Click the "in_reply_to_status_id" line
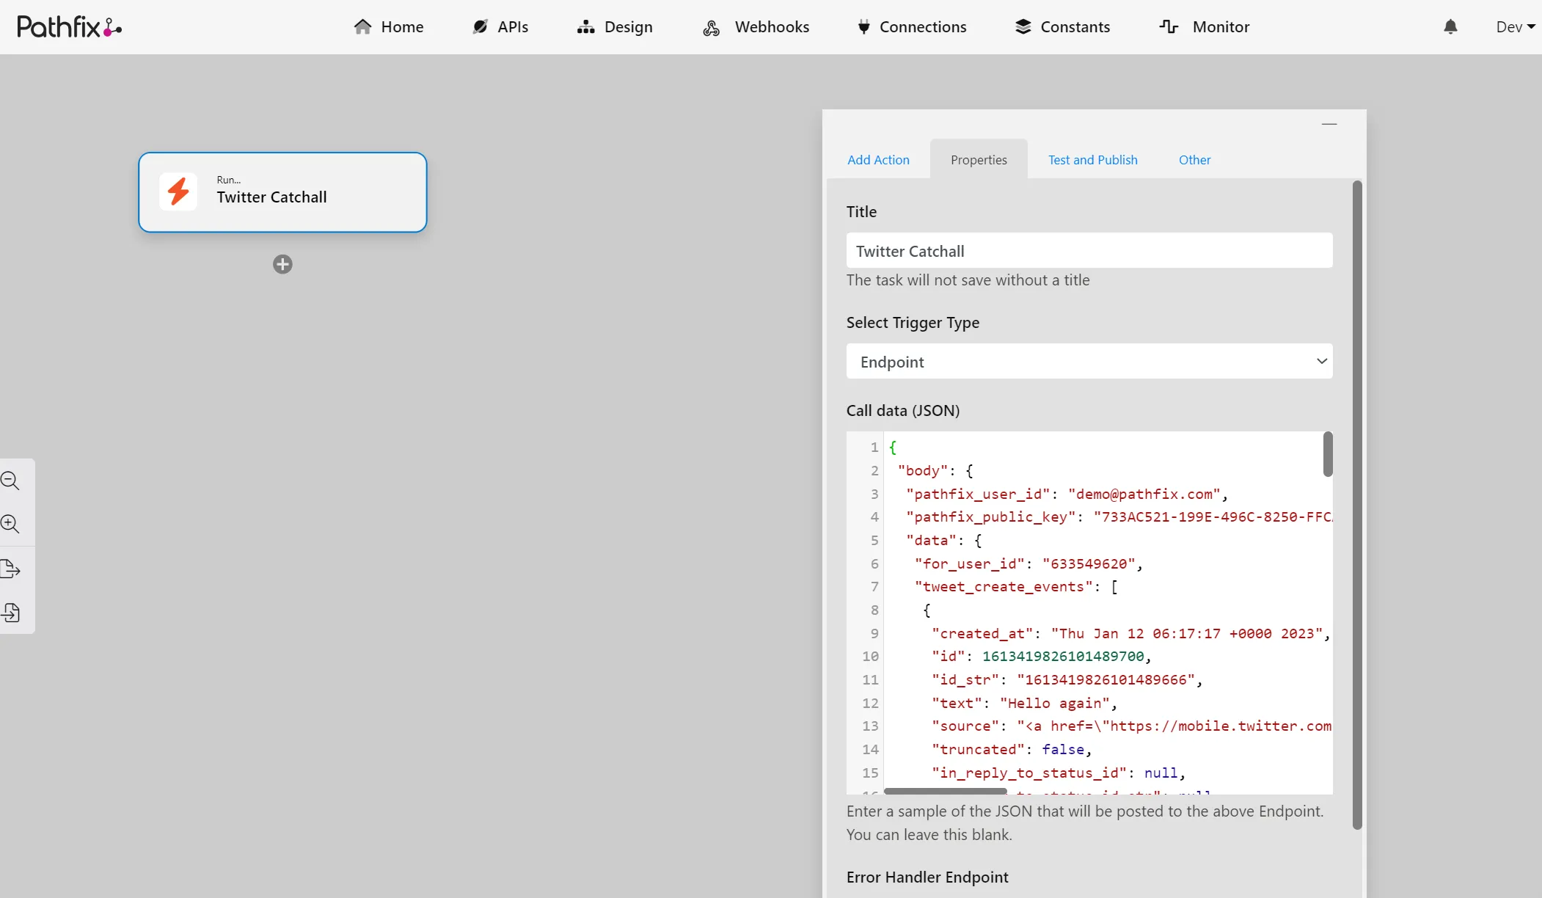 pyautogui.click(x=1058, y=773)
